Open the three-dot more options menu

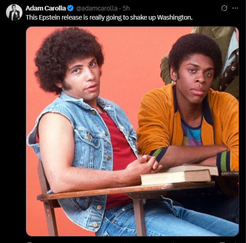click(235, 8)
